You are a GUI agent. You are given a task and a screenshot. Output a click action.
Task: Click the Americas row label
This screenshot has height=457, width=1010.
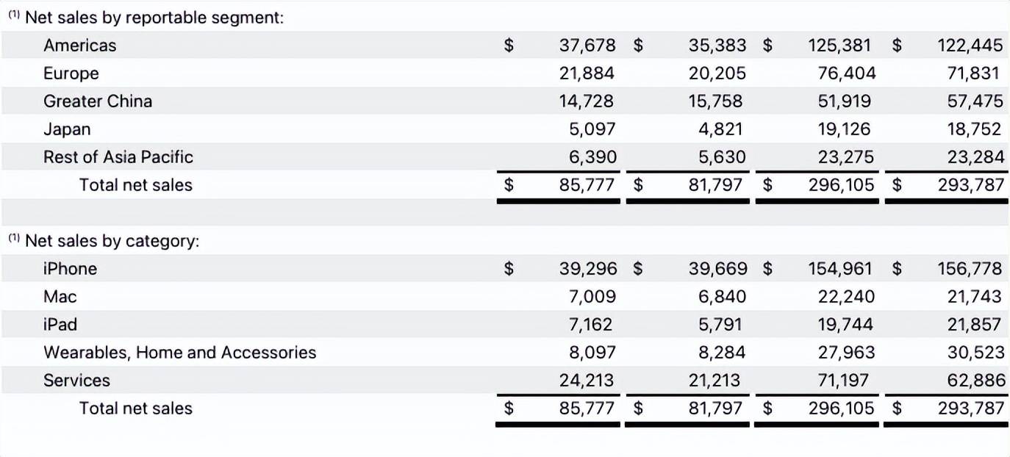[x=79, y=46]
